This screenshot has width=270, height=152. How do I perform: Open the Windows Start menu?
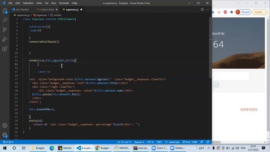point(5,148)
